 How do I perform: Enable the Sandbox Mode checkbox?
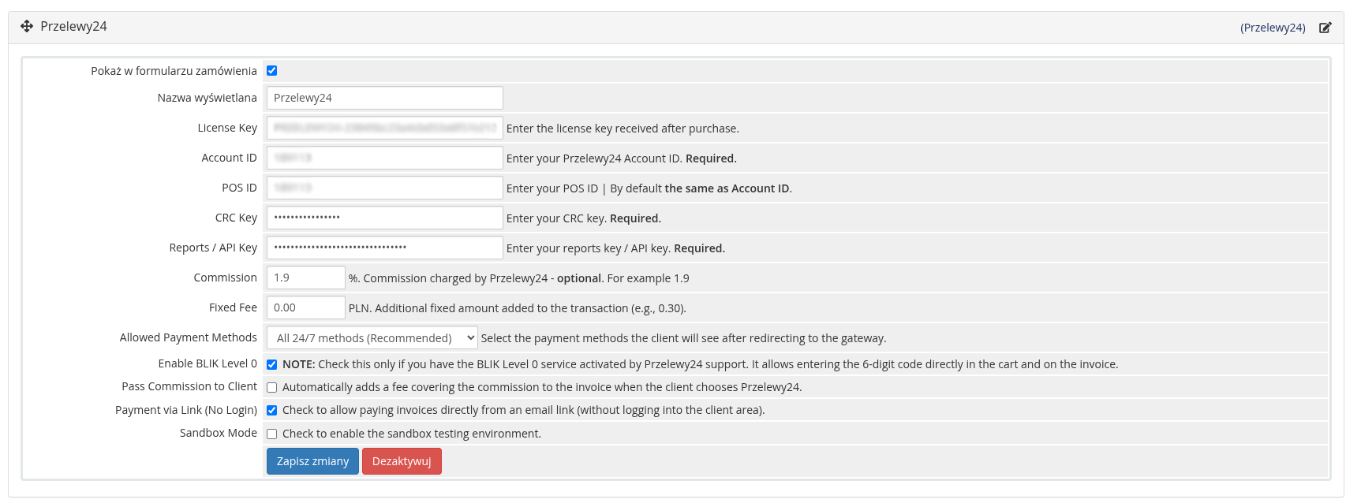pyautogui.click(x=272, y=434)
